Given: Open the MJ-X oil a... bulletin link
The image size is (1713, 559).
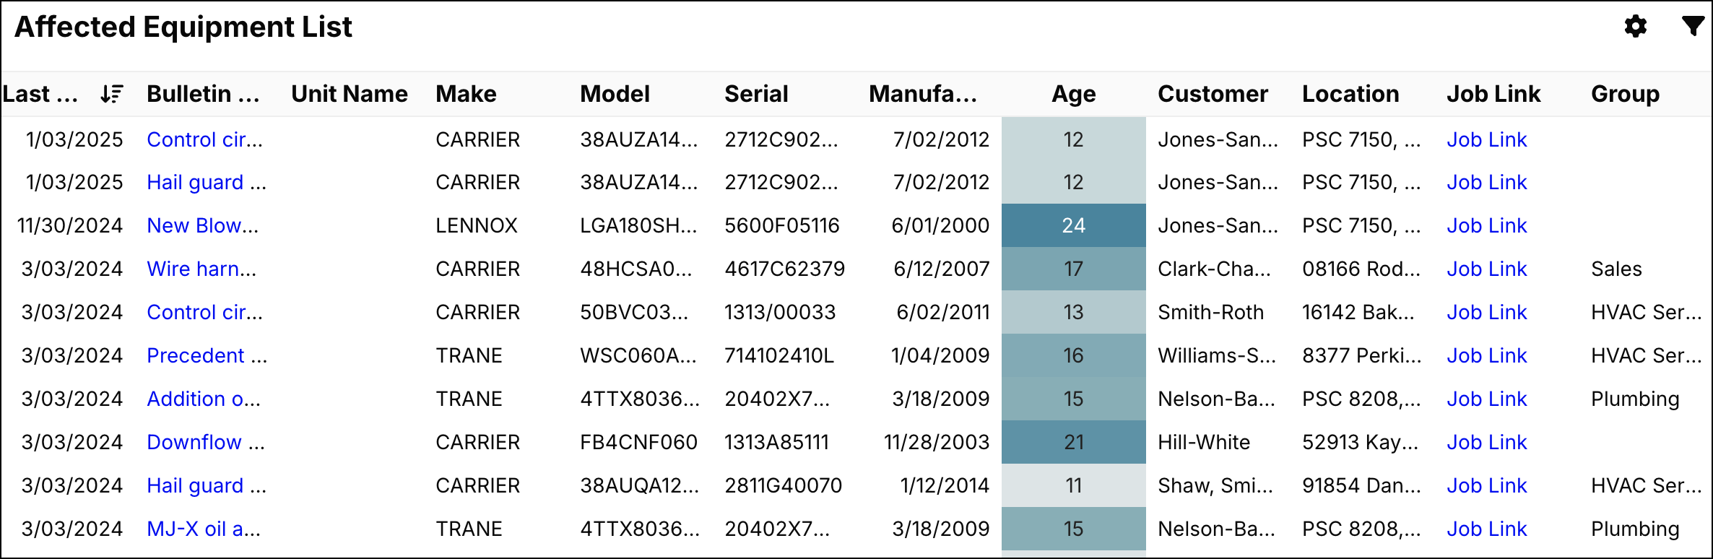Looking at the screenshot, I should click(x=204, y=529).
